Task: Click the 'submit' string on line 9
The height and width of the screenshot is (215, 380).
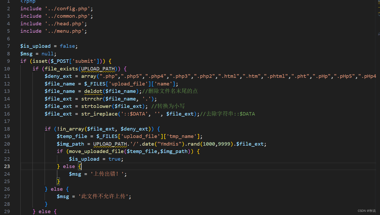Action: (84, 61)
